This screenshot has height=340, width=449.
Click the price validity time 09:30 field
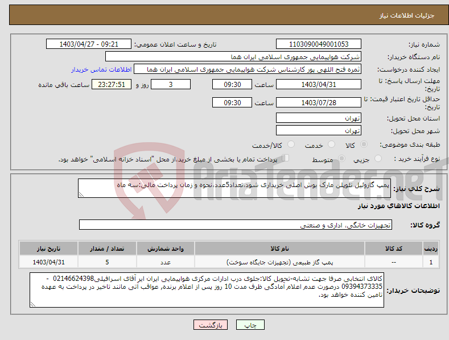point(232,102)
